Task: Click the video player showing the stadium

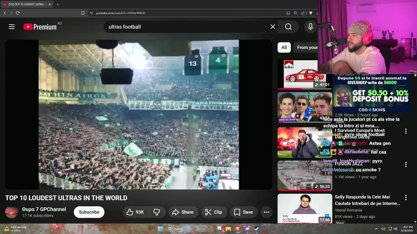Action: click(139, 114)
